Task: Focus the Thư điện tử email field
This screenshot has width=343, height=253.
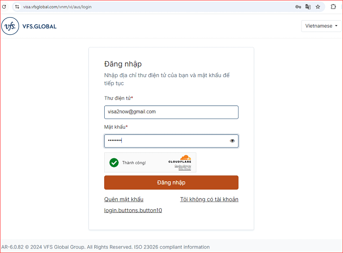Action: (x=171, y=112)
